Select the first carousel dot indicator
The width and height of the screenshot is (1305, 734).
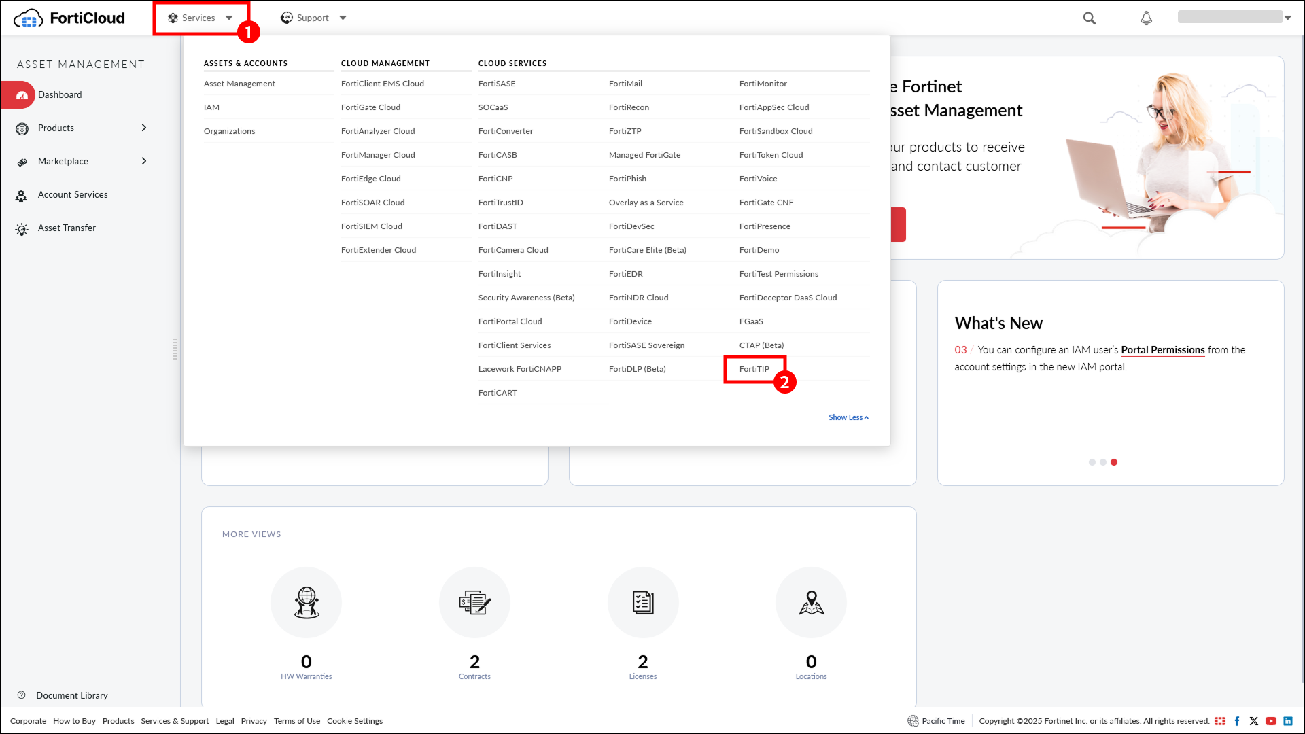click(1092, 462)
